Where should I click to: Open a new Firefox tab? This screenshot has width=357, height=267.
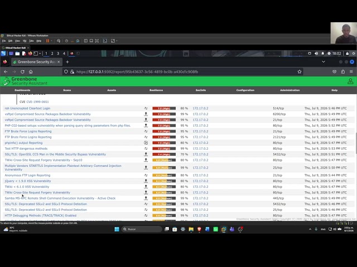pyautogui.click(x=67, y=62)
